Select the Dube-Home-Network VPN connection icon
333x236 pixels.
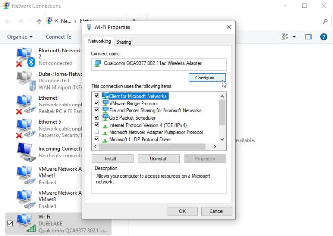pos(26,81)
